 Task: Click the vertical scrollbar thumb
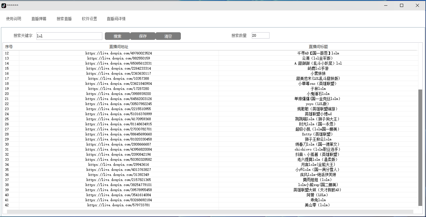(x=420, y=147)
